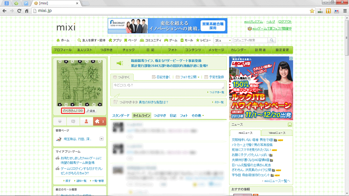Open the red puzzle-piece app notifications
This screenshot has height=196, width=349.
[100, 121]
